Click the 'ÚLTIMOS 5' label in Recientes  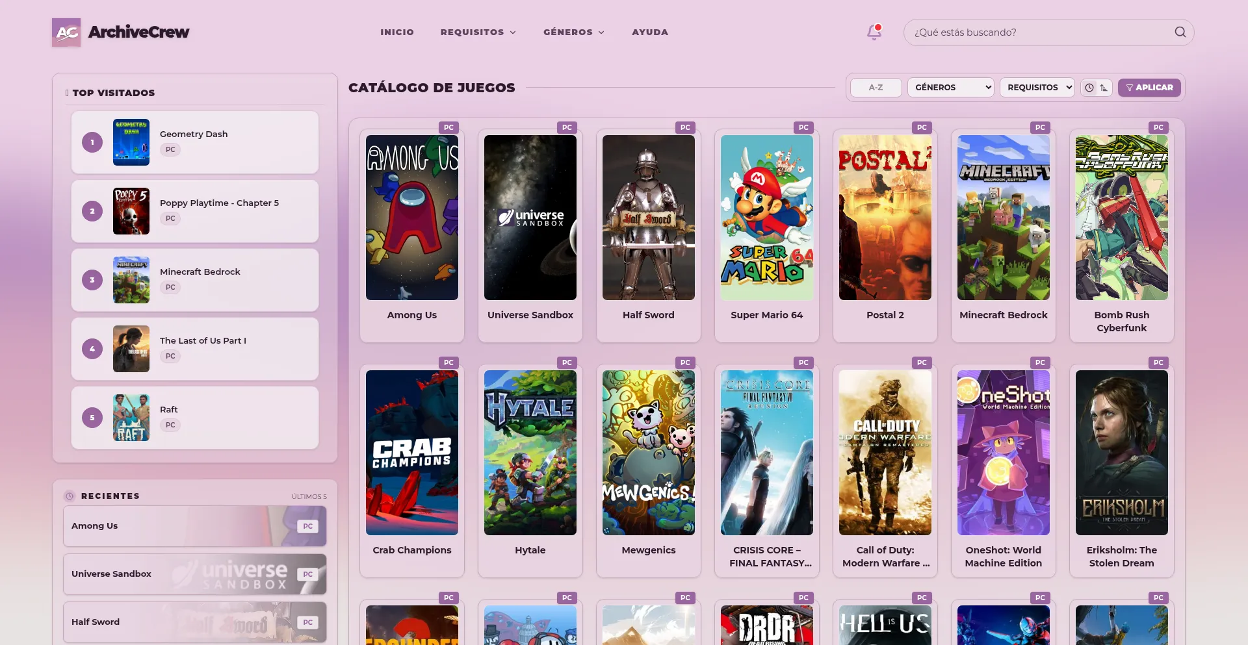(309, 497)
